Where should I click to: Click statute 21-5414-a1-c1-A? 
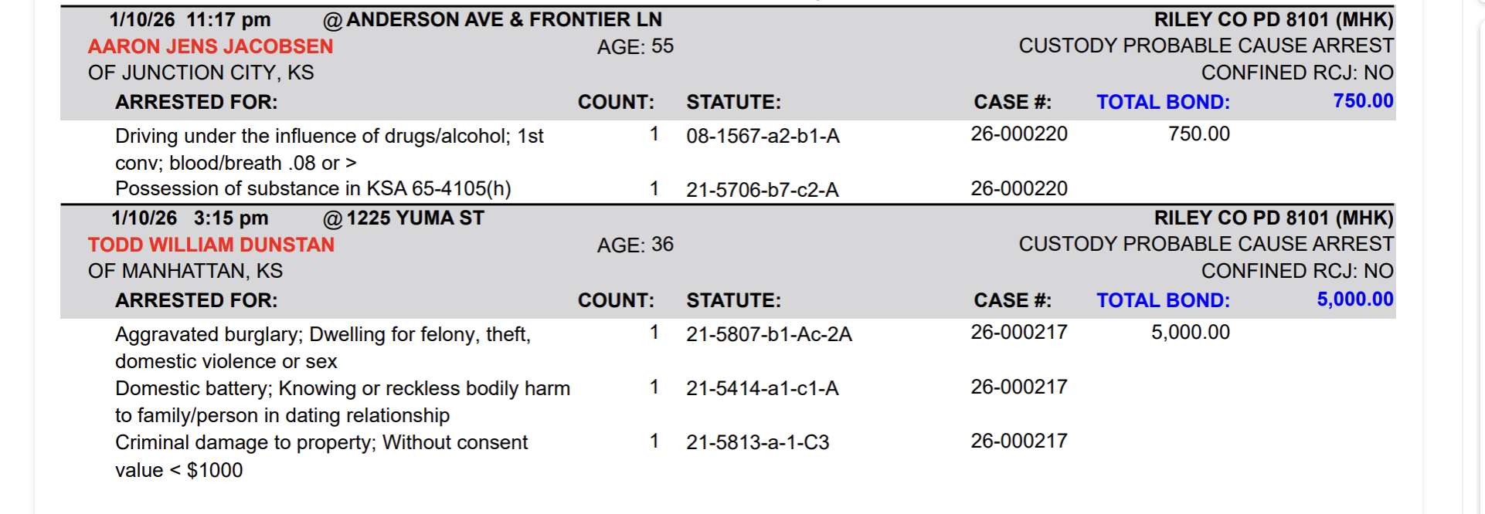click(x=762, y=388)
